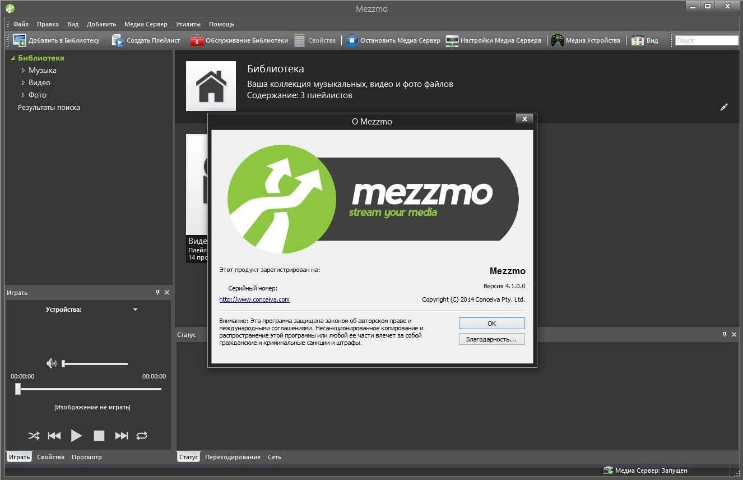This screenshot has height=480, width=743.
Task: Click the Медиа Сервер status bar icon
Action: (x=609, y=470)
